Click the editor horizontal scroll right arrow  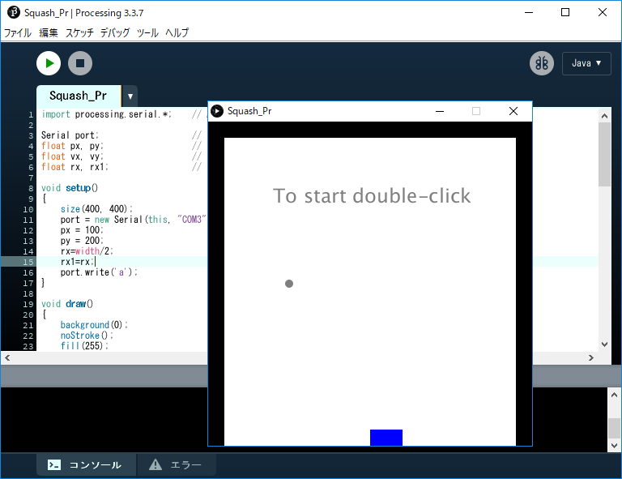pyautogui.click(x=591, y=357)
